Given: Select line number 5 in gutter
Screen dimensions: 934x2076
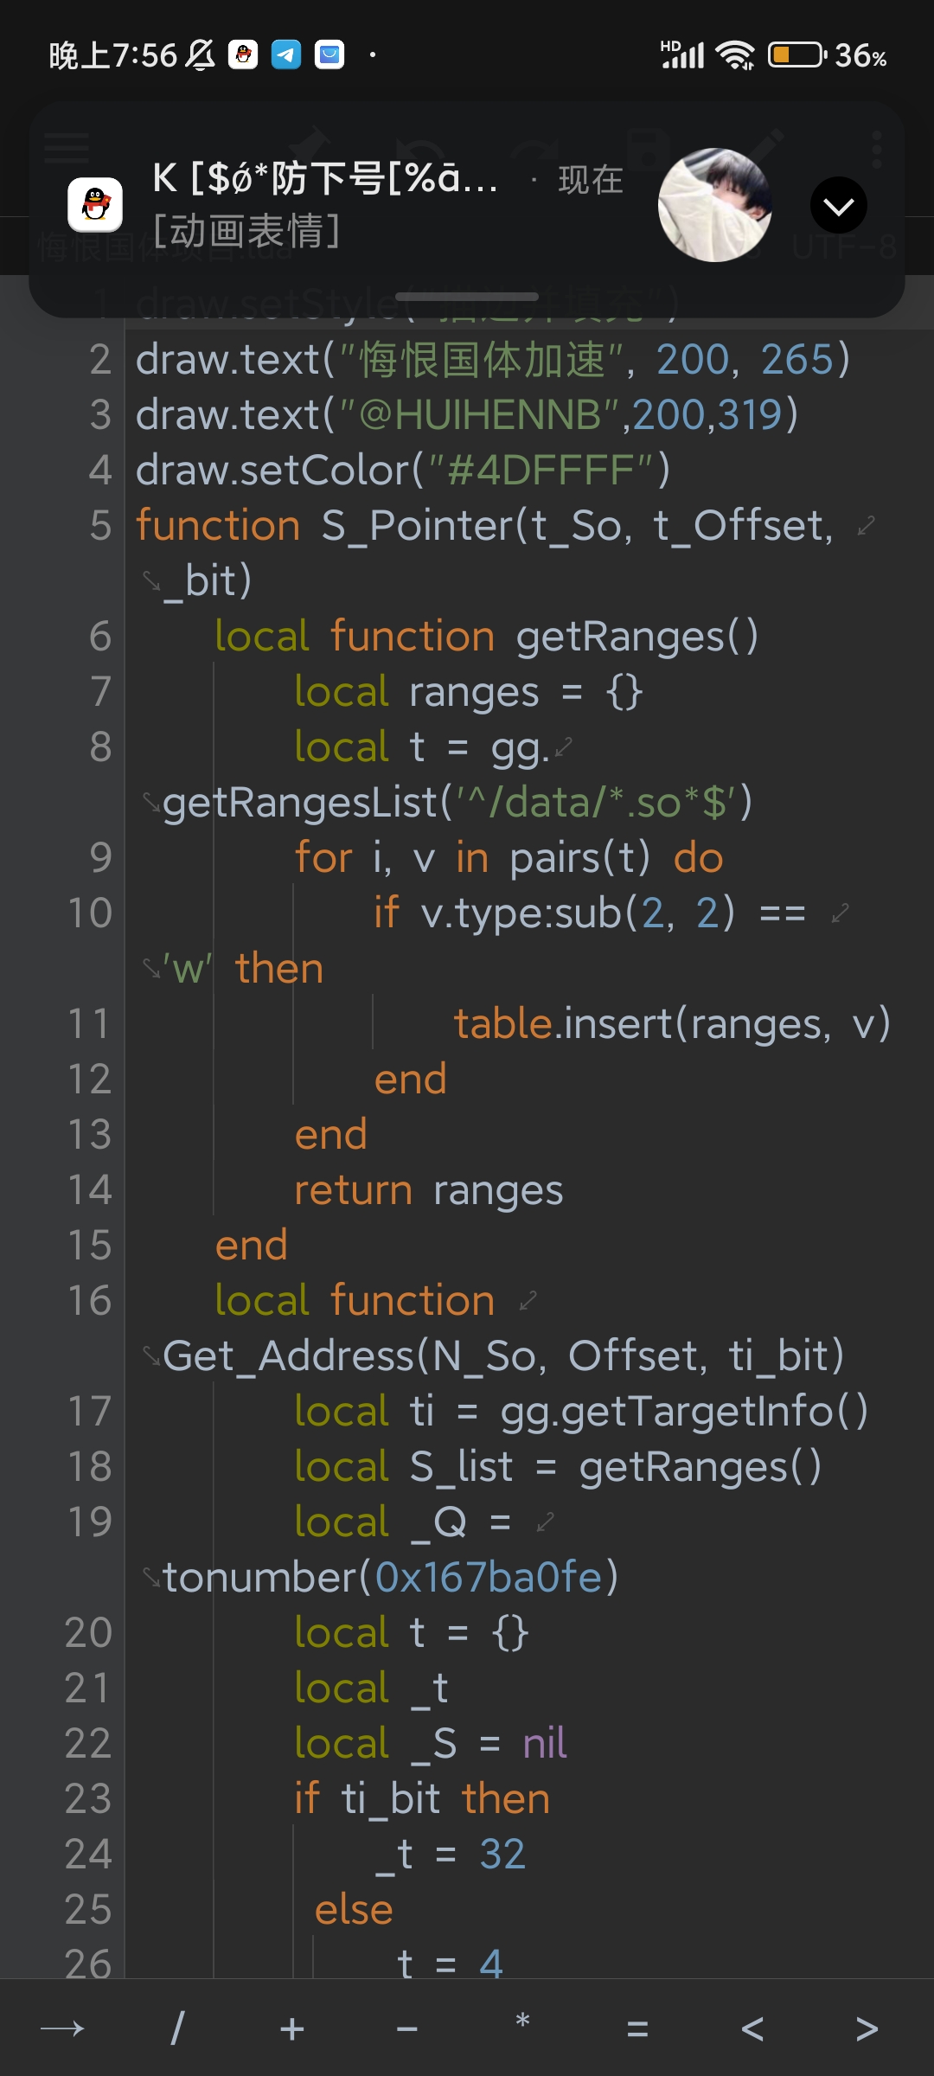Looking at the screenshot, I should pyautogui.click(x=100, y=525).
